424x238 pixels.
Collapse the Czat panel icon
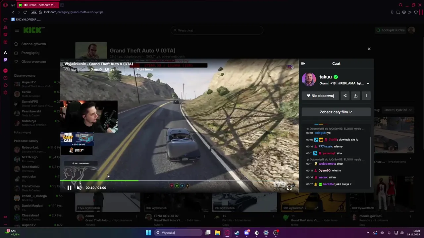[x=303, y=63]
